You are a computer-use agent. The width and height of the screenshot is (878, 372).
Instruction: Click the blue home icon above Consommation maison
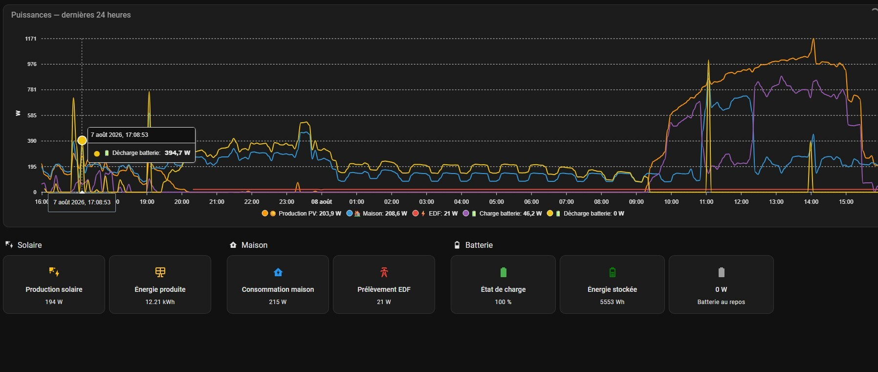278,272
